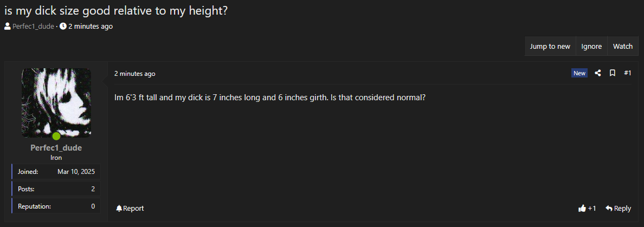Screen dimensions: 644x227
Task: Click the blue New badge on the post
Action: point(579,73)
